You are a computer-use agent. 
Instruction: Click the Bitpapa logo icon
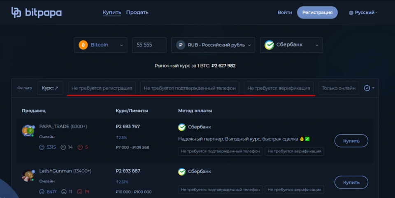tap(17, 13)
